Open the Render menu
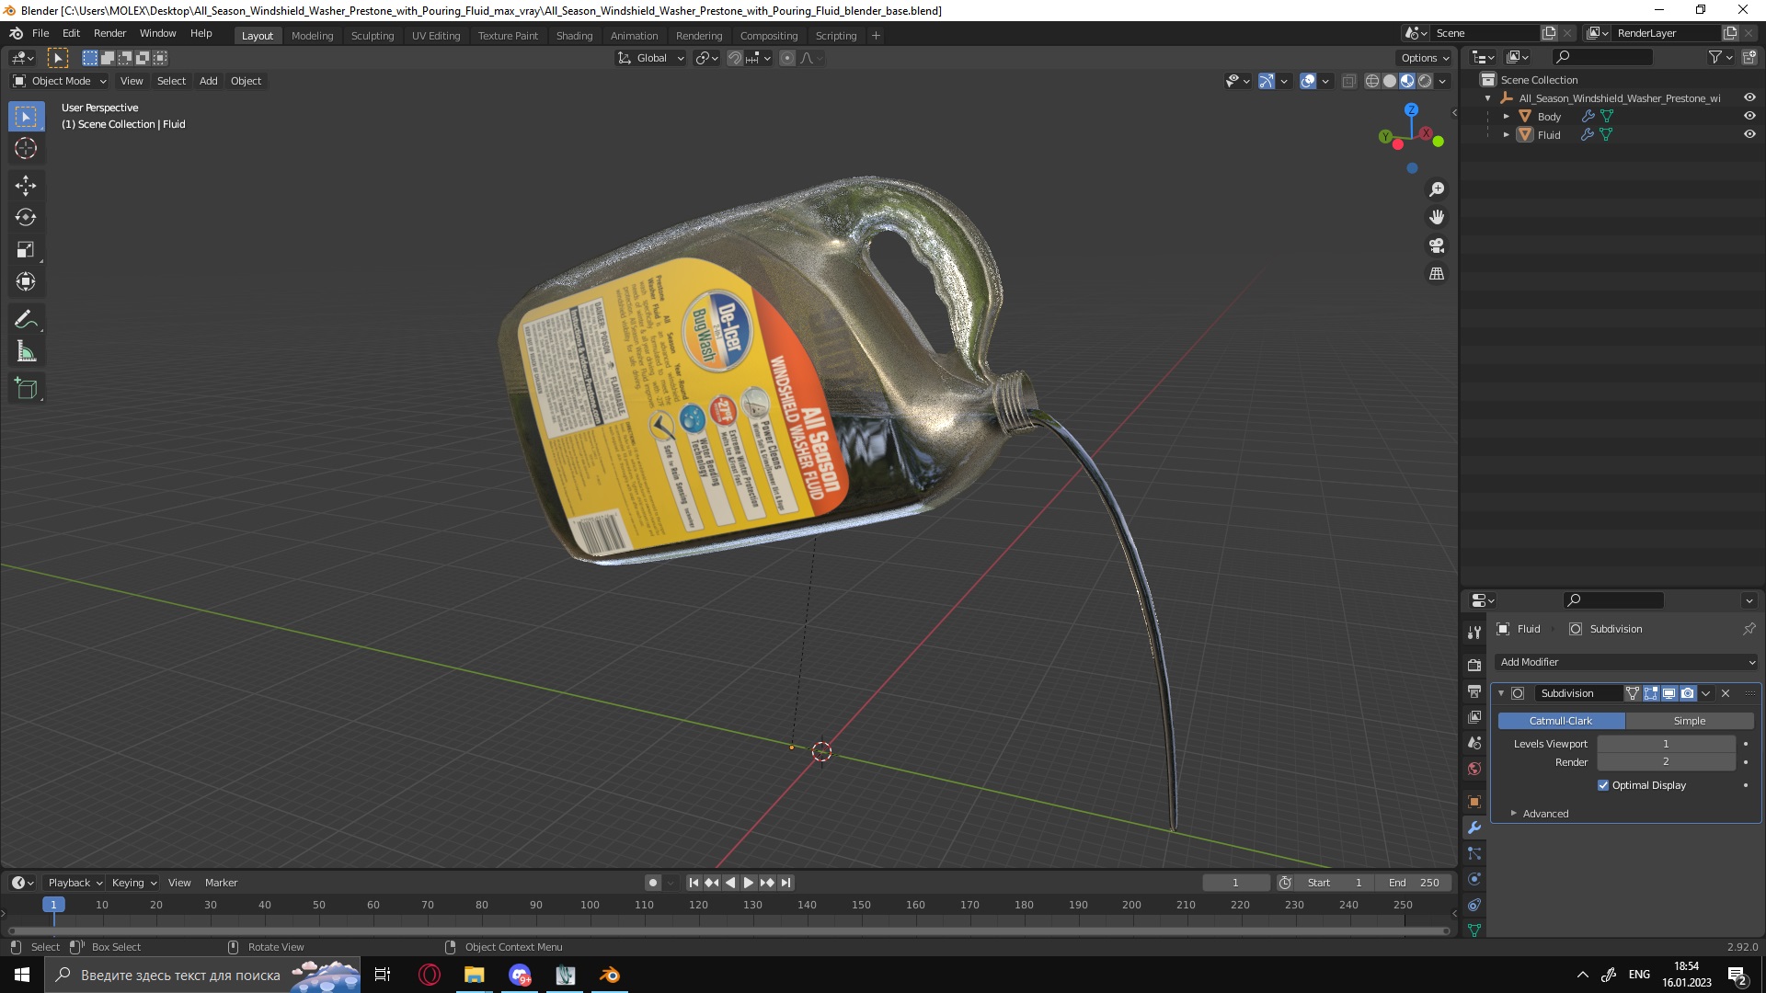1766x993 pixels. (x=109, y=33)
